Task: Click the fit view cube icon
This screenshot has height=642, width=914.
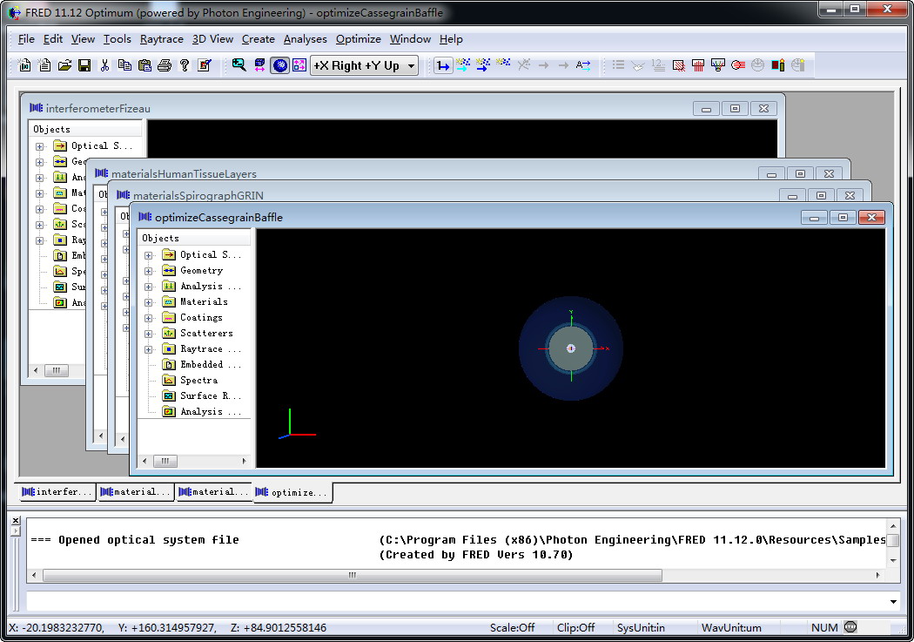Action: [x=259, y=65]
